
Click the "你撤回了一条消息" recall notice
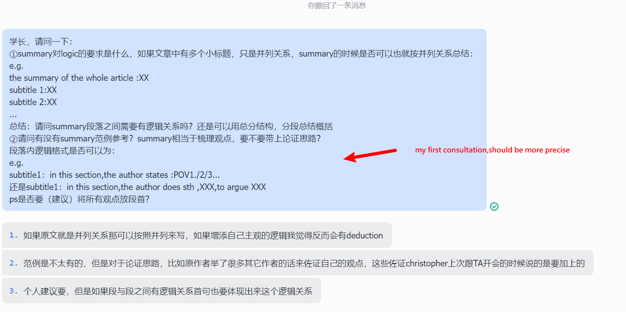click(337, 5)
